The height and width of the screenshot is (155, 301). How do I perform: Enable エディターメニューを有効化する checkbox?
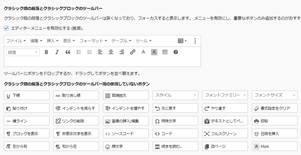[6, 28]
